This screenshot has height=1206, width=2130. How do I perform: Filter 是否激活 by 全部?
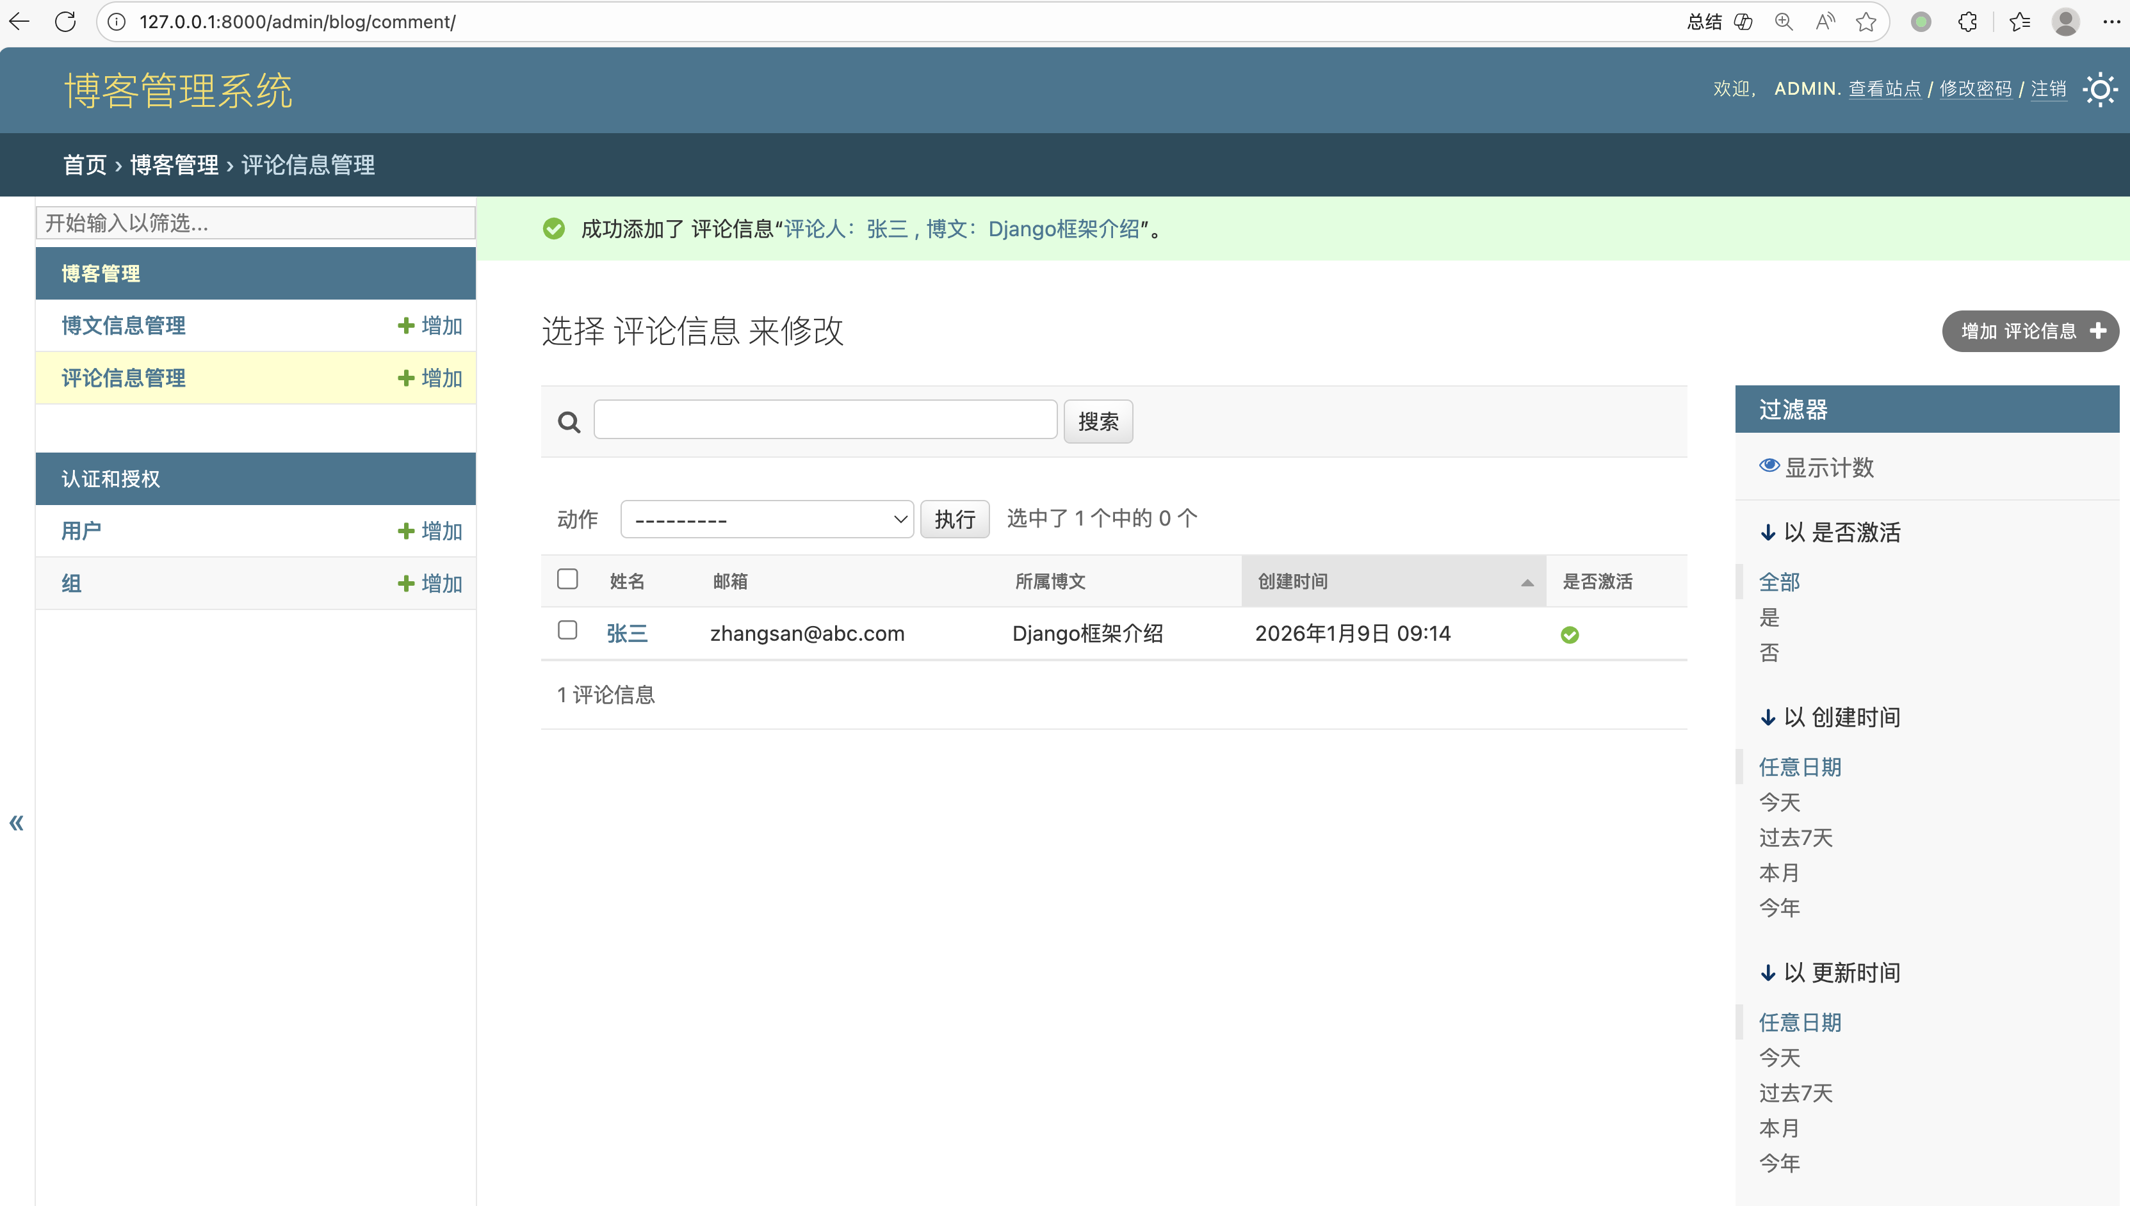pyautogui.click(x=1778, y=583)
